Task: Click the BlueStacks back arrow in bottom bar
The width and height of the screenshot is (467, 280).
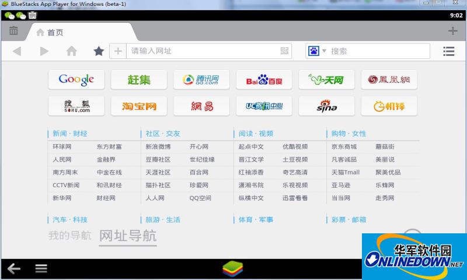Action: click(x=13, y=269)
